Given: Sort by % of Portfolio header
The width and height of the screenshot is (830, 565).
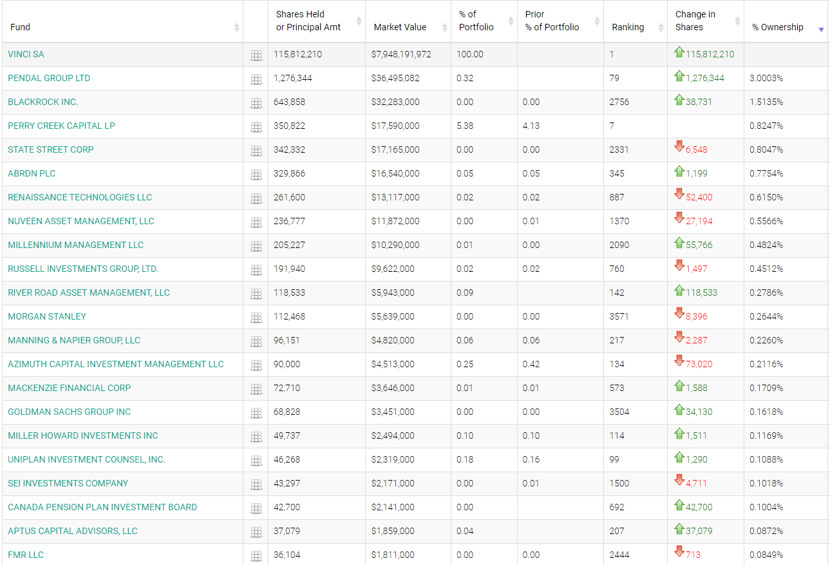Looking at the screenshot, I should [484, 21].
